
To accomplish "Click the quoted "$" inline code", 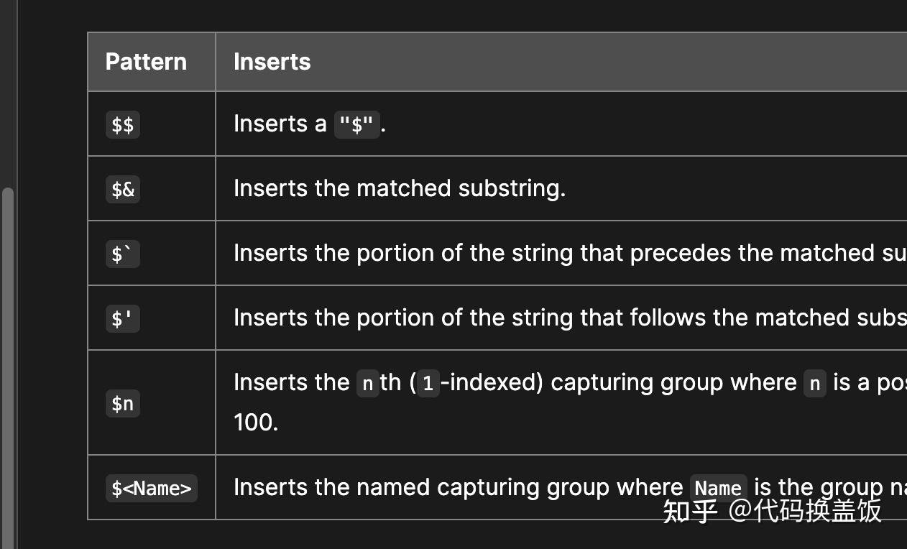I will (356, 125).
